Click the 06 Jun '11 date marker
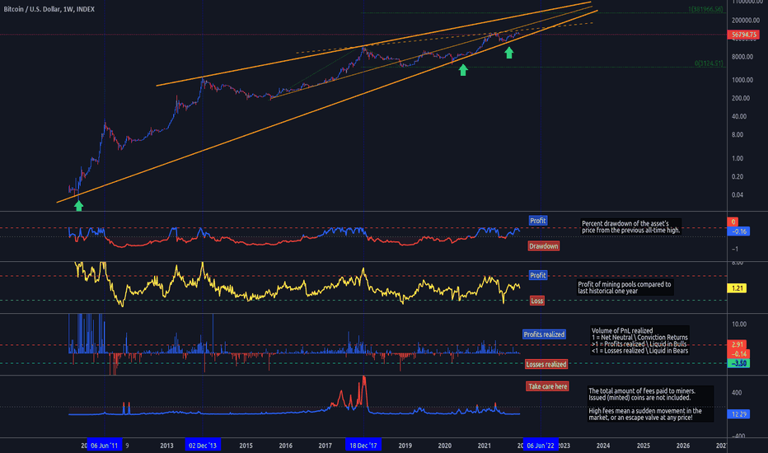 click(x=105, y=445)
